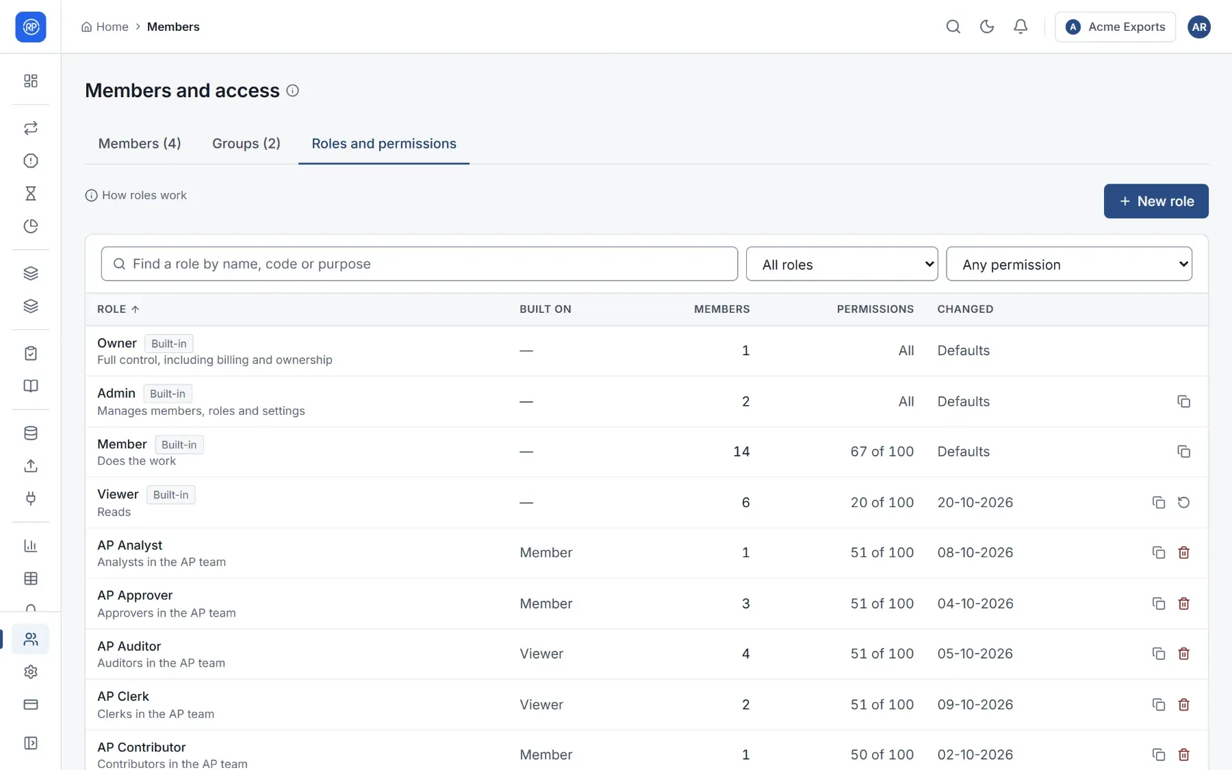Open the book icon in sidebar

click(x=31, y=386)
